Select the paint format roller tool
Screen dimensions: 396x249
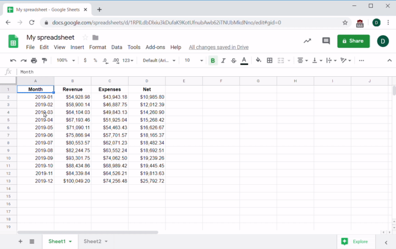44,60
